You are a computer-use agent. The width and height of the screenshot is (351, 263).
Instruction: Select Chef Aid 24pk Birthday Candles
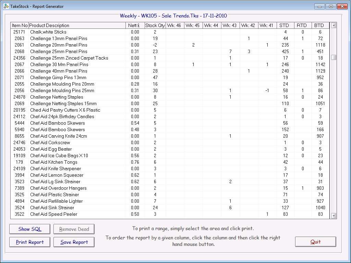point(62,116)
